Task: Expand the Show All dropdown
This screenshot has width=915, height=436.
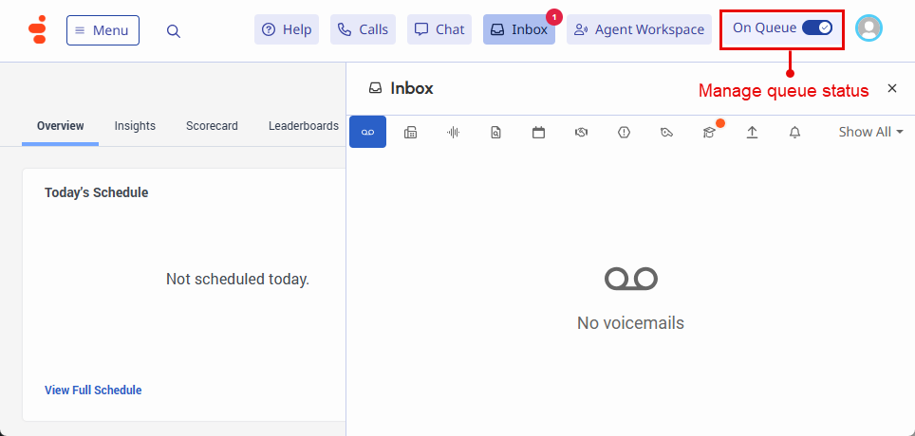Action: [x=869, y=132]
